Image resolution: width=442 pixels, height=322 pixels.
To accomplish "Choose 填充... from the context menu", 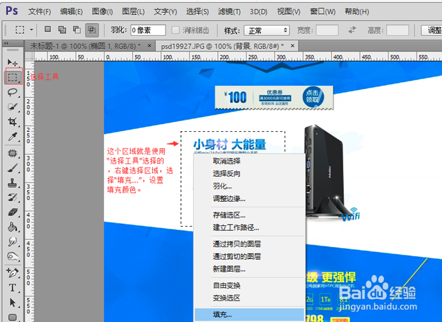I will coord(250,314).
